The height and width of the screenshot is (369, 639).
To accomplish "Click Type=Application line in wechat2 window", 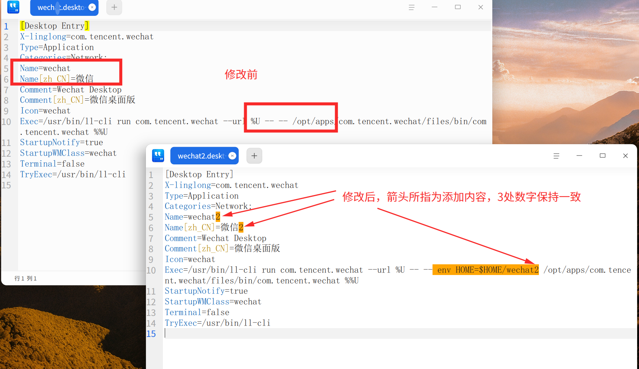I will tap(202, 196).
